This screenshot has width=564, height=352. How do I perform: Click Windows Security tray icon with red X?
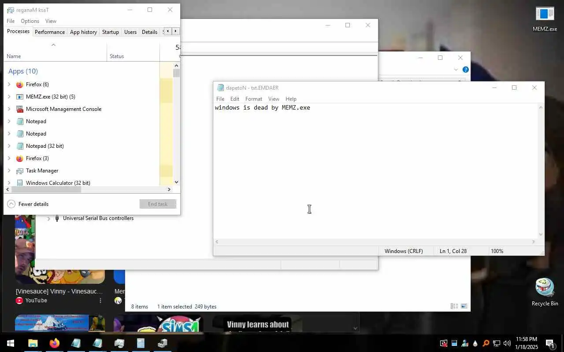coord(443,343)
